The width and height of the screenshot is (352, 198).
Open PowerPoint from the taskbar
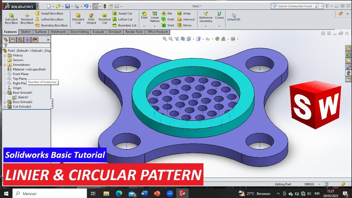(x=157, y=194)
